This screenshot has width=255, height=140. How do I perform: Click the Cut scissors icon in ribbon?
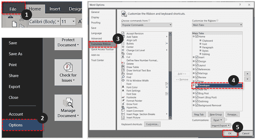[21, 19]
